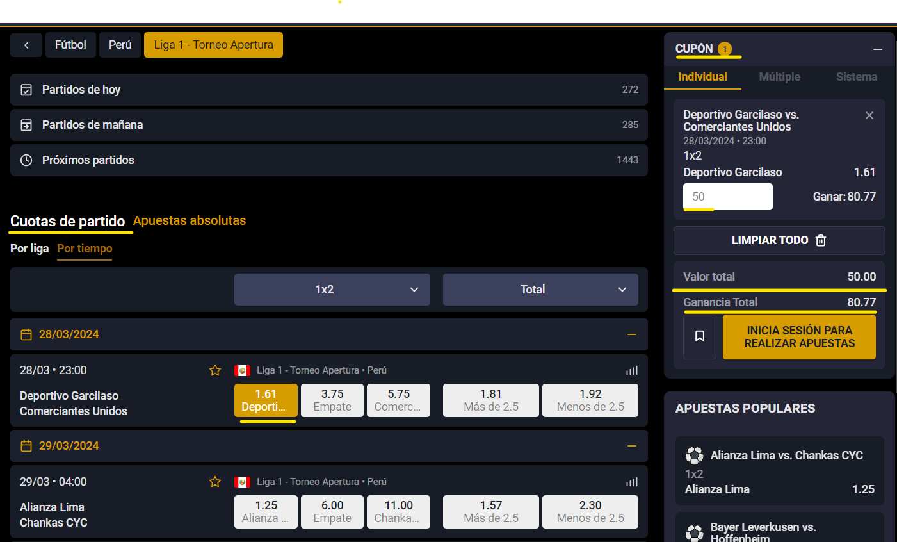Open Partidos de hoy via its ticket icon
Image resolution: width=897 pixels, height=542 pixels.
(x=26, y=89)
